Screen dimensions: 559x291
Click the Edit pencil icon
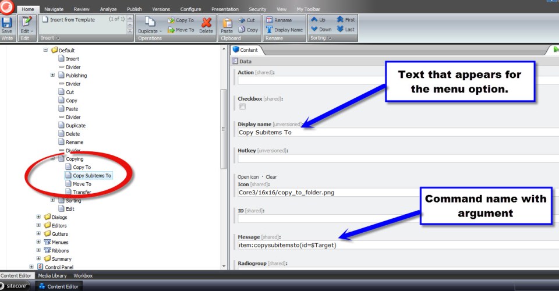[26, 22]
